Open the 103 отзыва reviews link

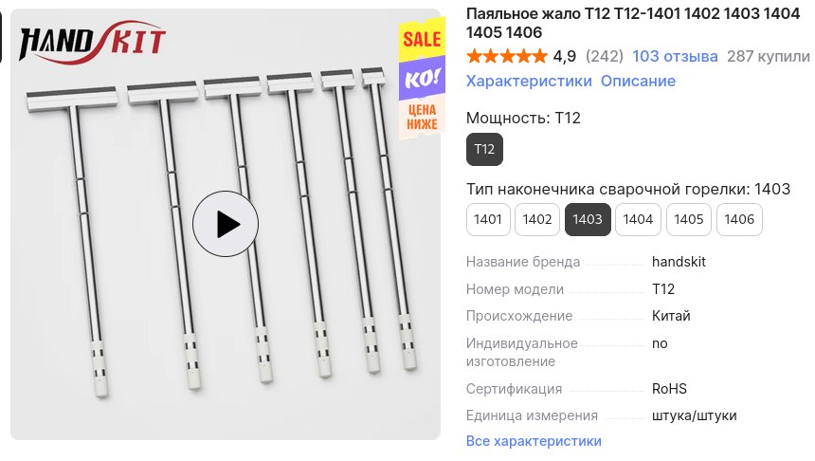tap(675, 56)
